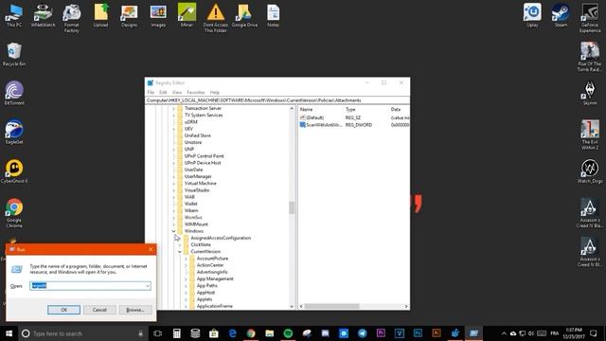Viewport: 606px width, 341px height.
Task: Launch EagleGet from the desktop
Action: click(x=14, y=133)
